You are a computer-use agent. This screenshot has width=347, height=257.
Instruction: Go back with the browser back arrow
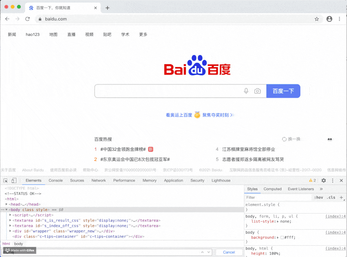(x=7, y=19)
